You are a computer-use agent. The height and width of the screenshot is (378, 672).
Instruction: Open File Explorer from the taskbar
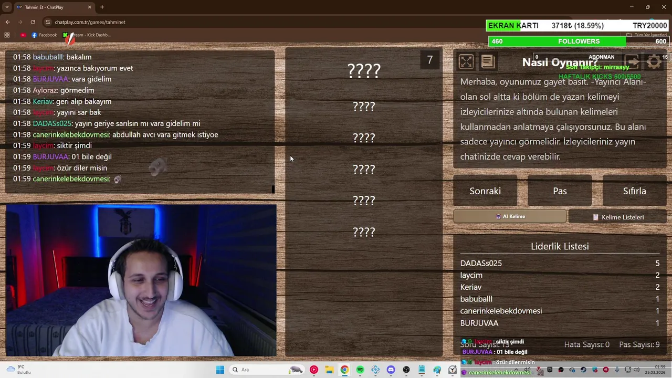329,370
